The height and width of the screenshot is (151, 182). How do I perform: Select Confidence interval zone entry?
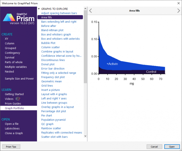61,56
